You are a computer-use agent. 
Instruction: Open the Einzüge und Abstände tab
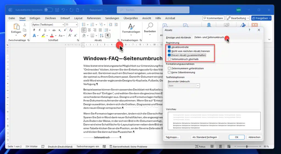tap(178, 37)
